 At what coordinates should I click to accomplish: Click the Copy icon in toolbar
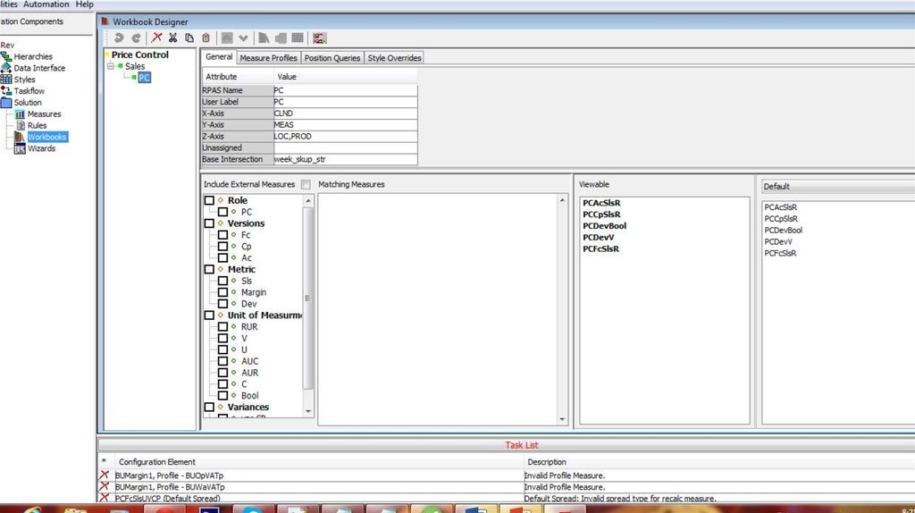pos(189,38)
